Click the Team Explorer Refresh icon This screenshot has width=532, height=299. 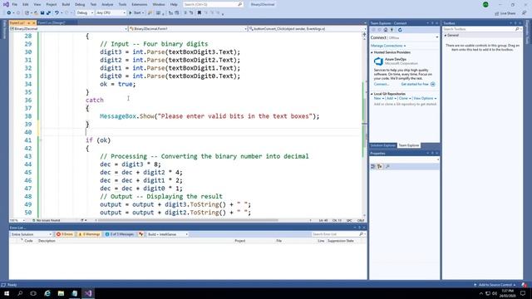400,30
